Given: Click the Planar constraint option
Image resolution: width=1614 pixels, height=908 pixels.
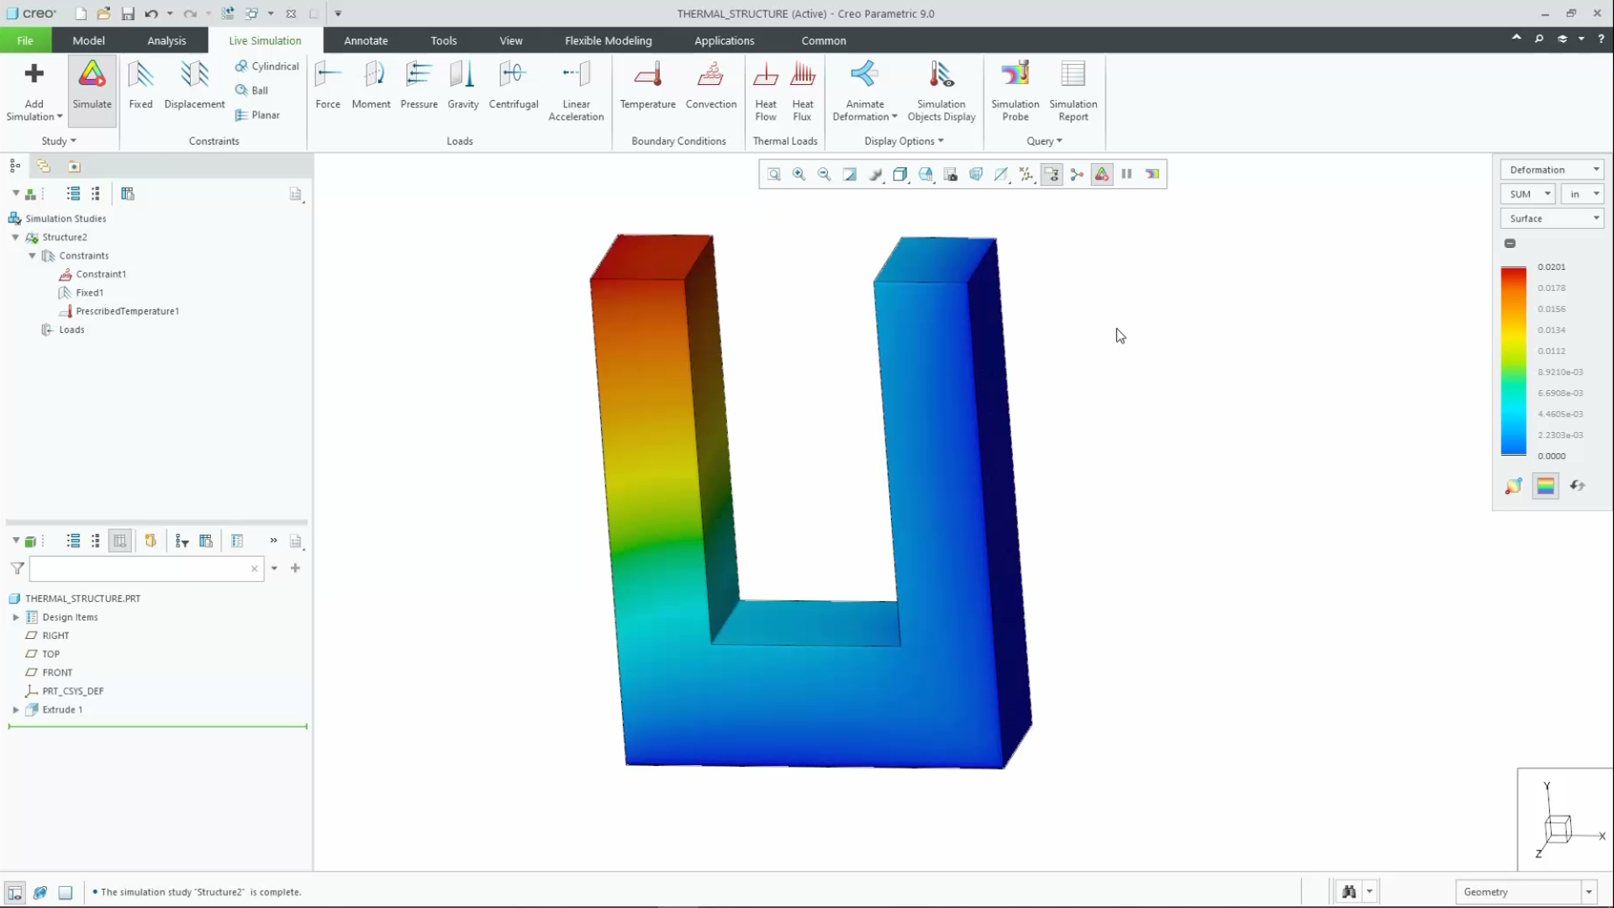Looking at the screenshot, I should [x=258, y=115].
